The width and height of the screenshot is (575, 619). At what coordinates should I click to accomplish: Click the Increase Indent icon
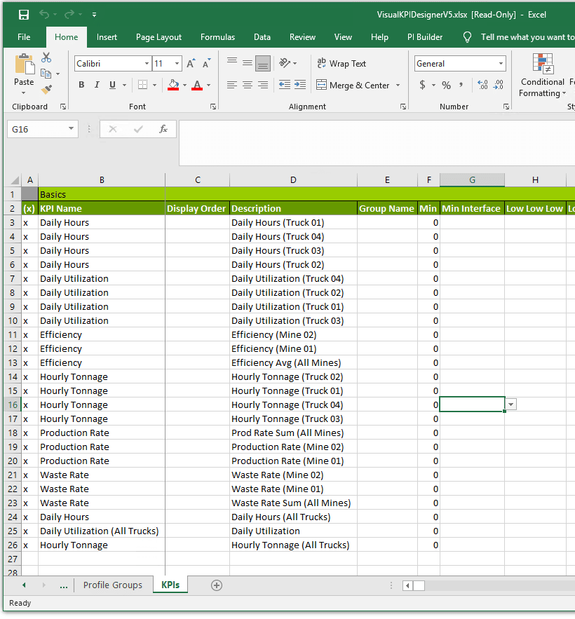click(x=299, y=85)
